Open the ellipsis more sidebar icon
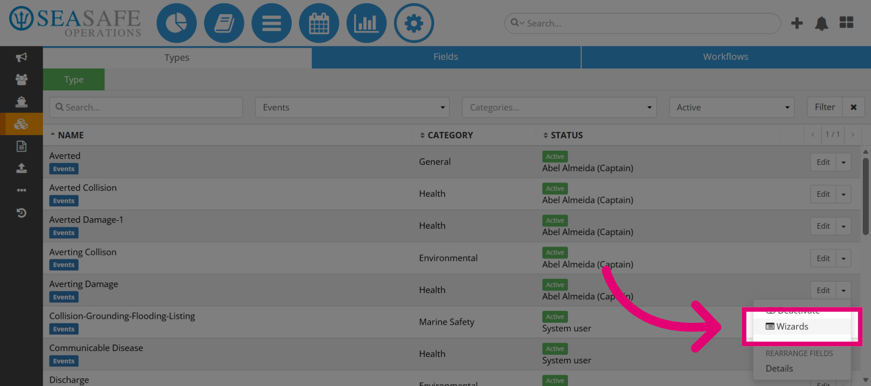This screenshot has width=871, height=386. click(21, 190)
